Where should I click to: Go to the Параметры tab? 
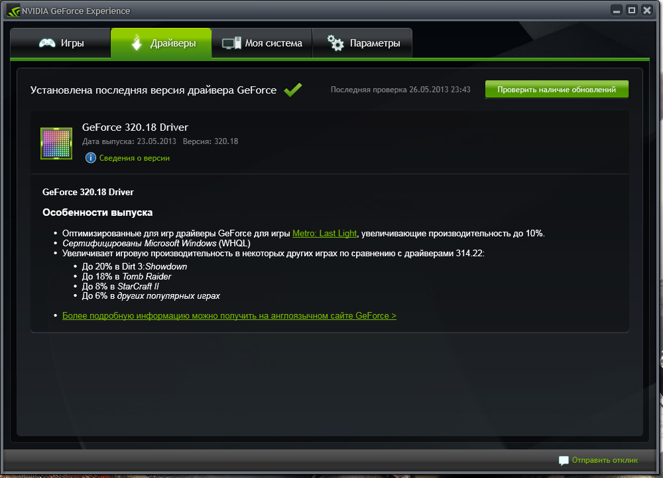(x=363, y=42)
